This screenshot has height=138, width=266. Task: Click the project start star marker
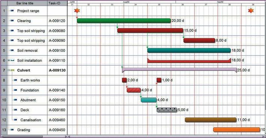[x=77, y=11]
